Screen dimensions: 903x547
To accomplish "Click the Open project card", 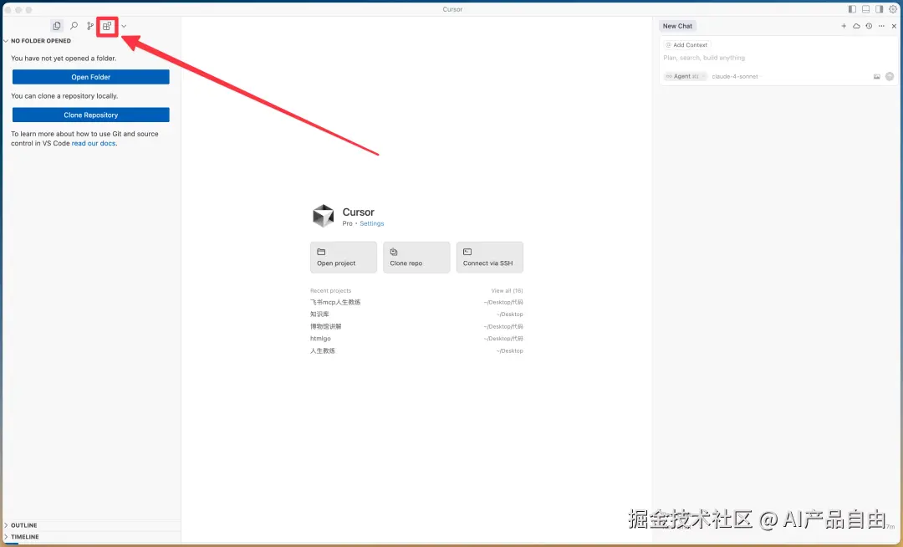I will [344, 258].
